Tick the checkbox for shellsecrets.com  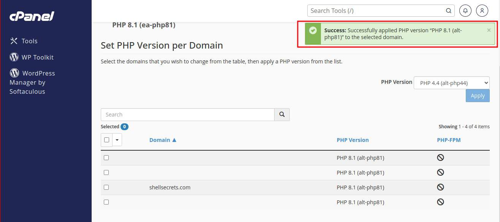tap(106, 187)
